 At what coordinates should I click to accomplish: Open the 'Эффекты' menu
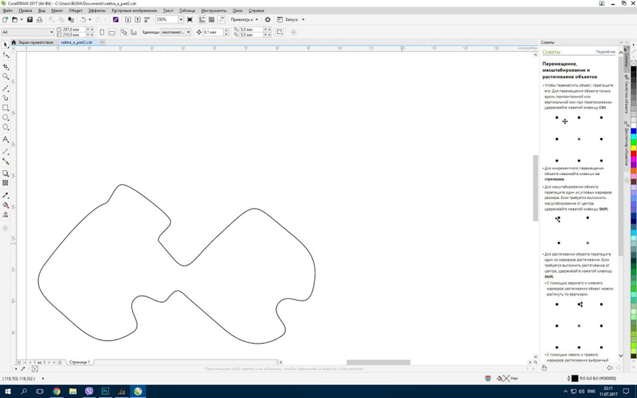(x=97, y=11)
